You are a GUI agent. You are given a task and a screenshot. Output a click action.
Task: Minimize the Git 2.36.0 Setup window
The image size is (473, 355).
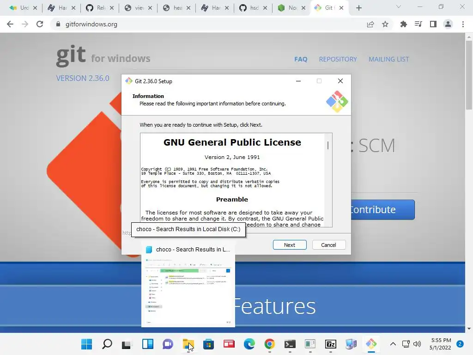coord(298,81)
